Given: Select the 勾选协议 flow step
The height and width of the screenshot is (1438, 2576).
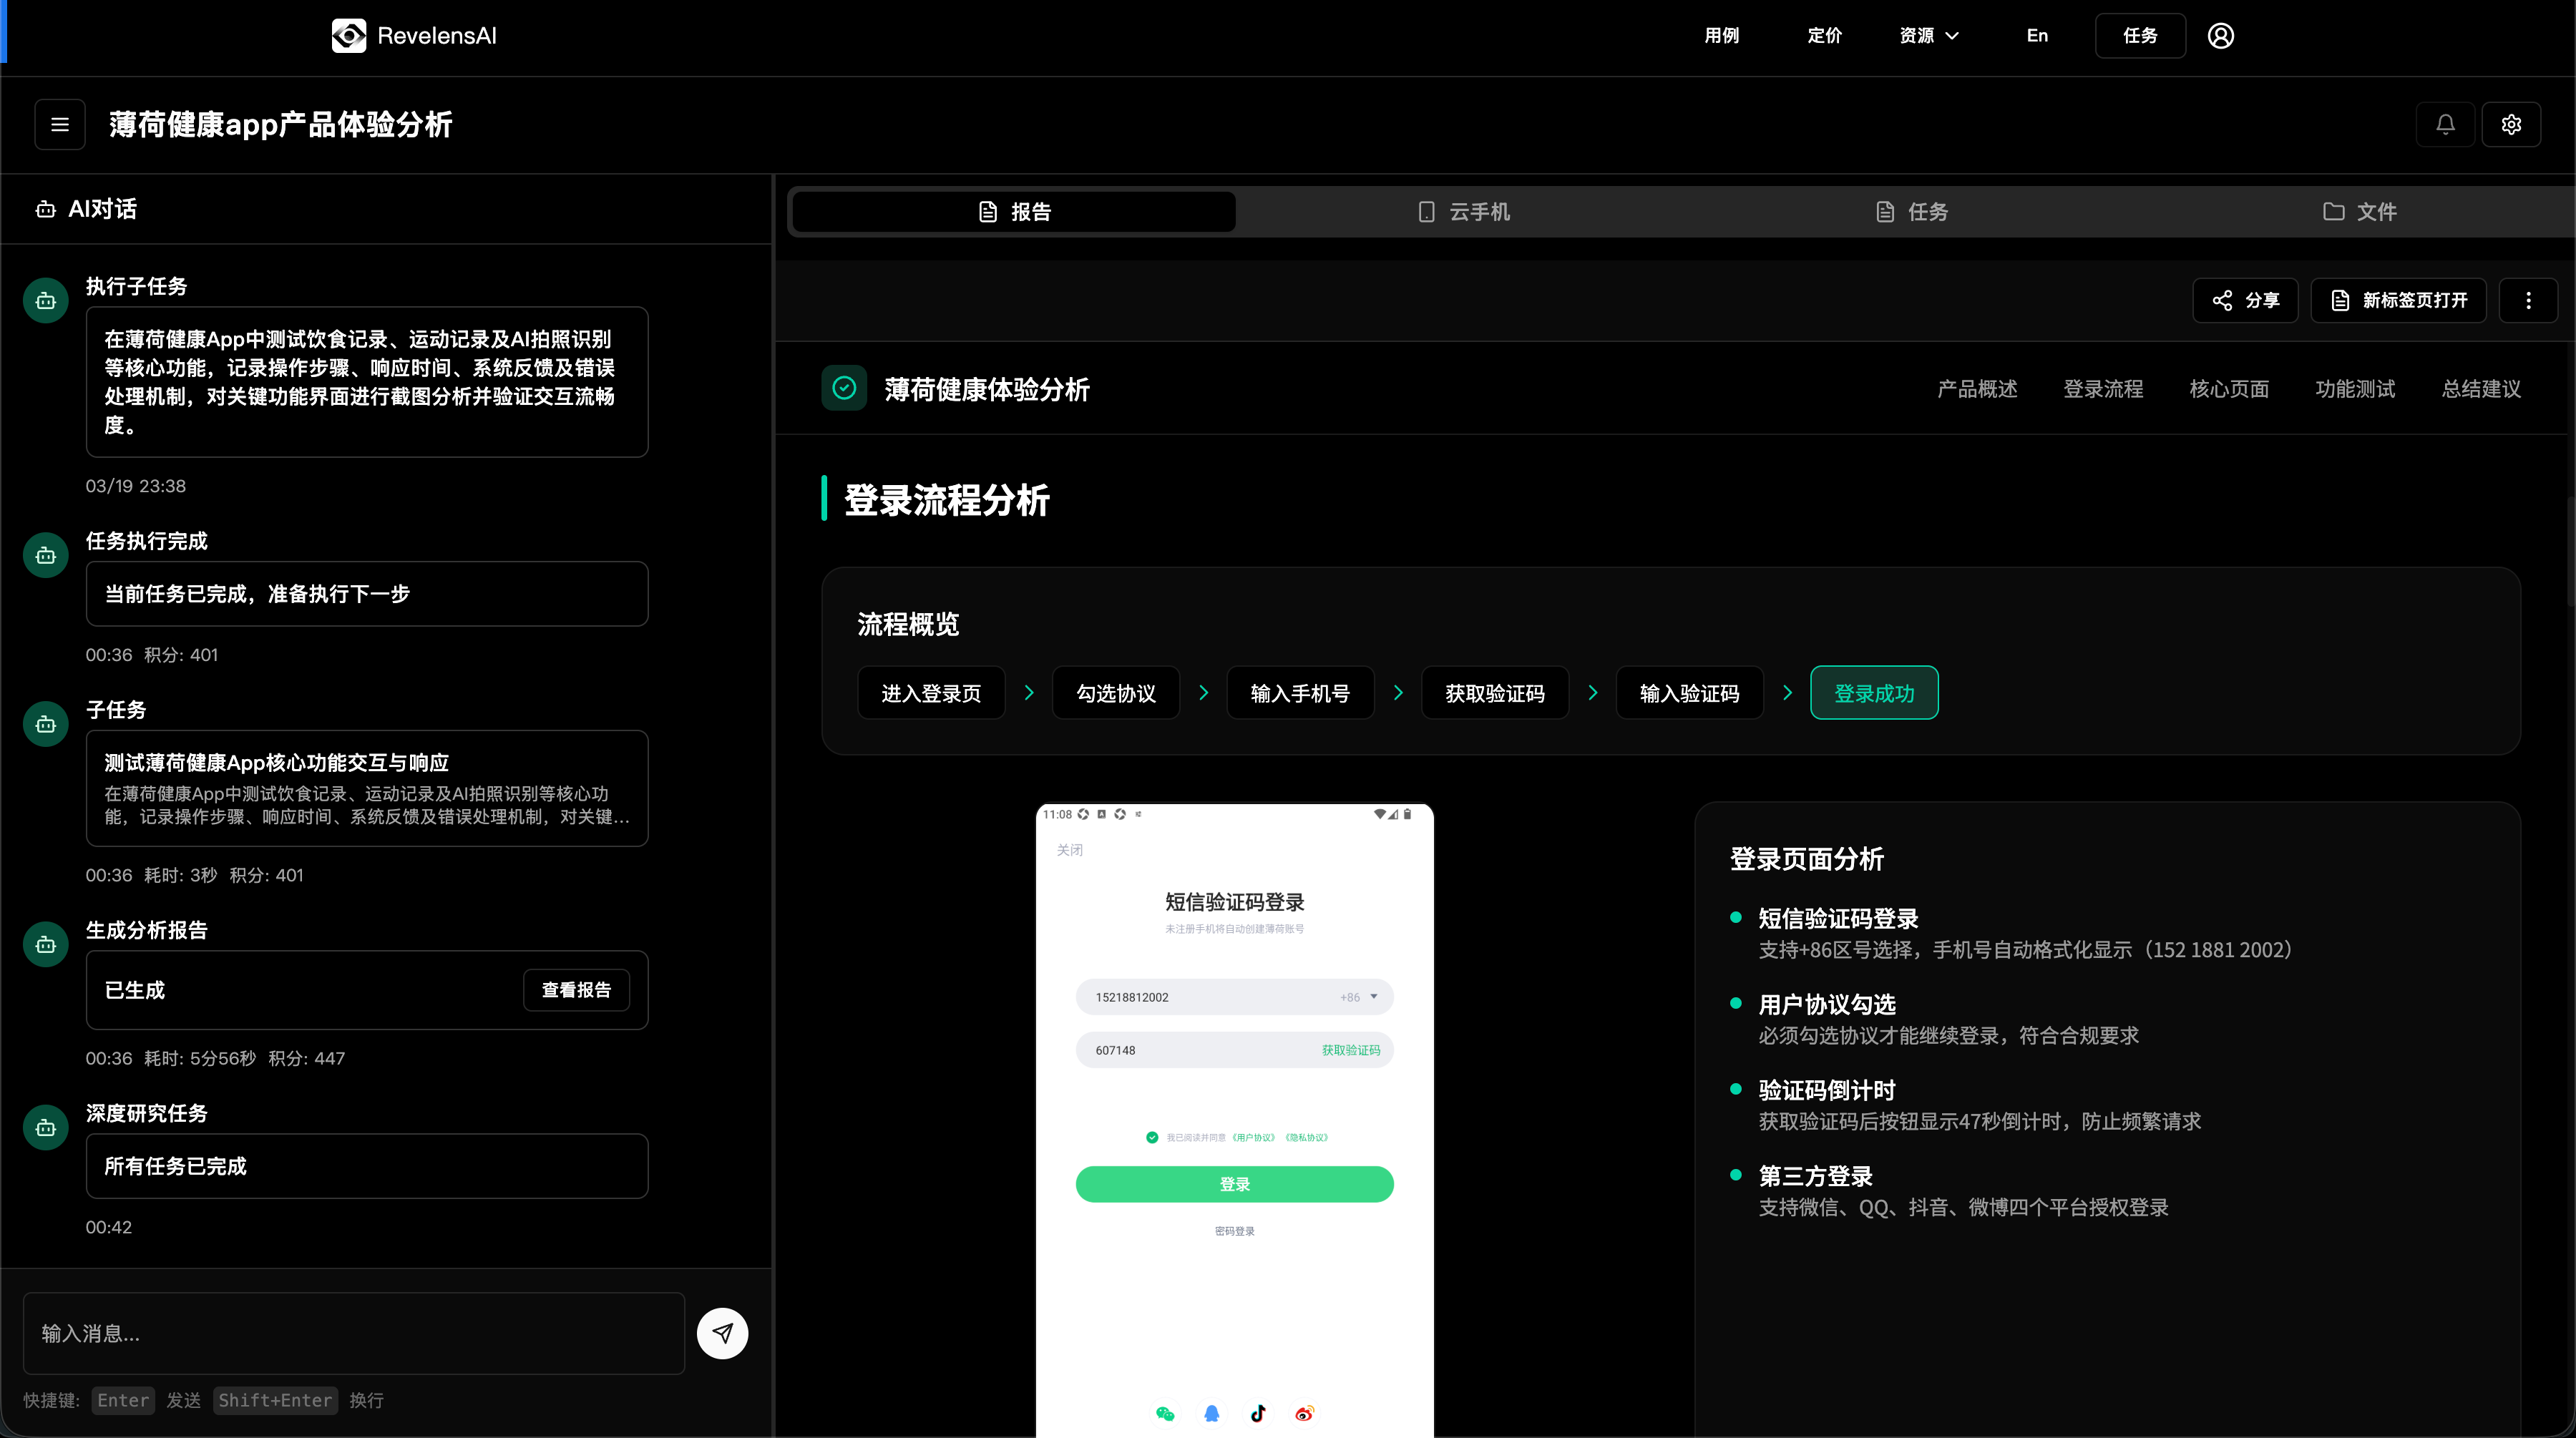Looking at the screenshot, I should [1116, 693].
